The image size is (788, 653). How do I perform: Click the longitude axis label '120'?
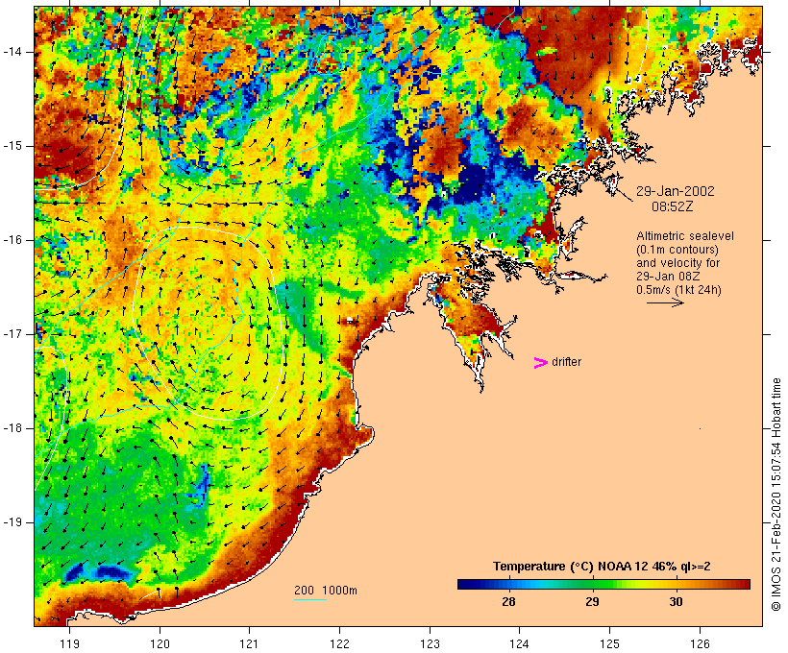(160, 644)
